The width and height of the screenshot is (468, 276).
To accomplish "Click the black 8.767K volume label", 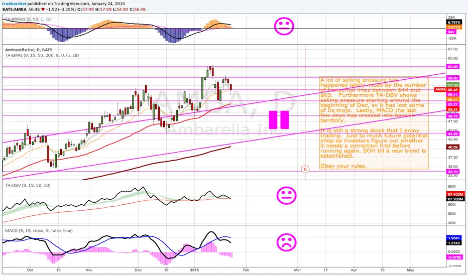I will pyautogui.click(x=454, y=23).
